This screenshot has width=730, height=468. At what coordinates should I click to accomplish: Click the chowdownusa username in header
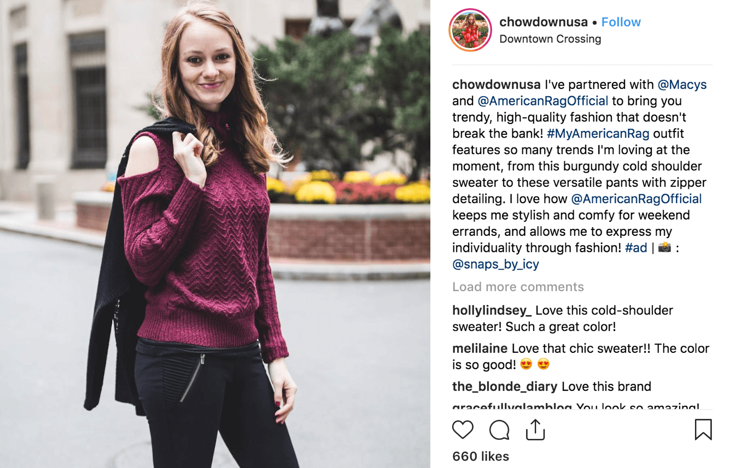tap(543, 22)
